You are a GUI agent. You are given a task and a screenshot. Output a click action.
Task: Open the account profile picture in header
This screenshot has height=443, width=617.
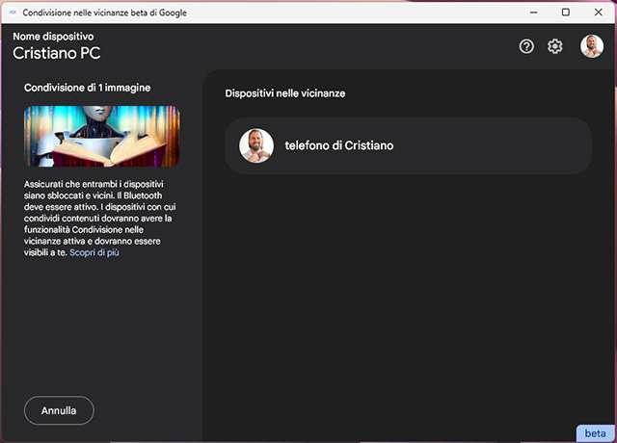click(592, 46)
